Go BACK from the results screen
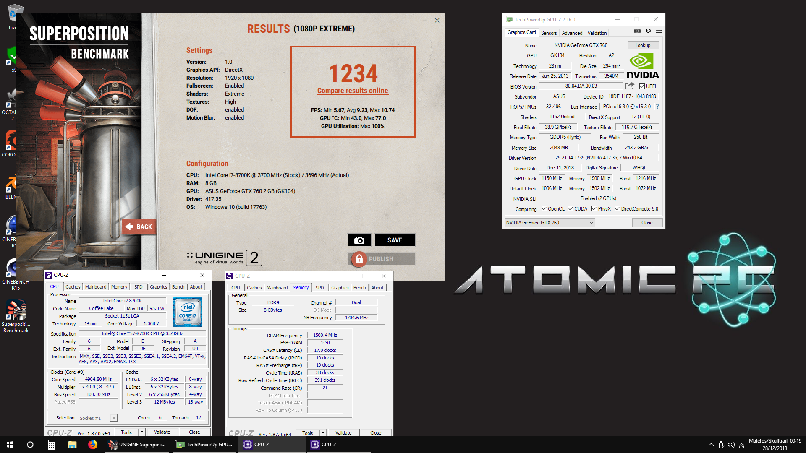 pos(139,227)
